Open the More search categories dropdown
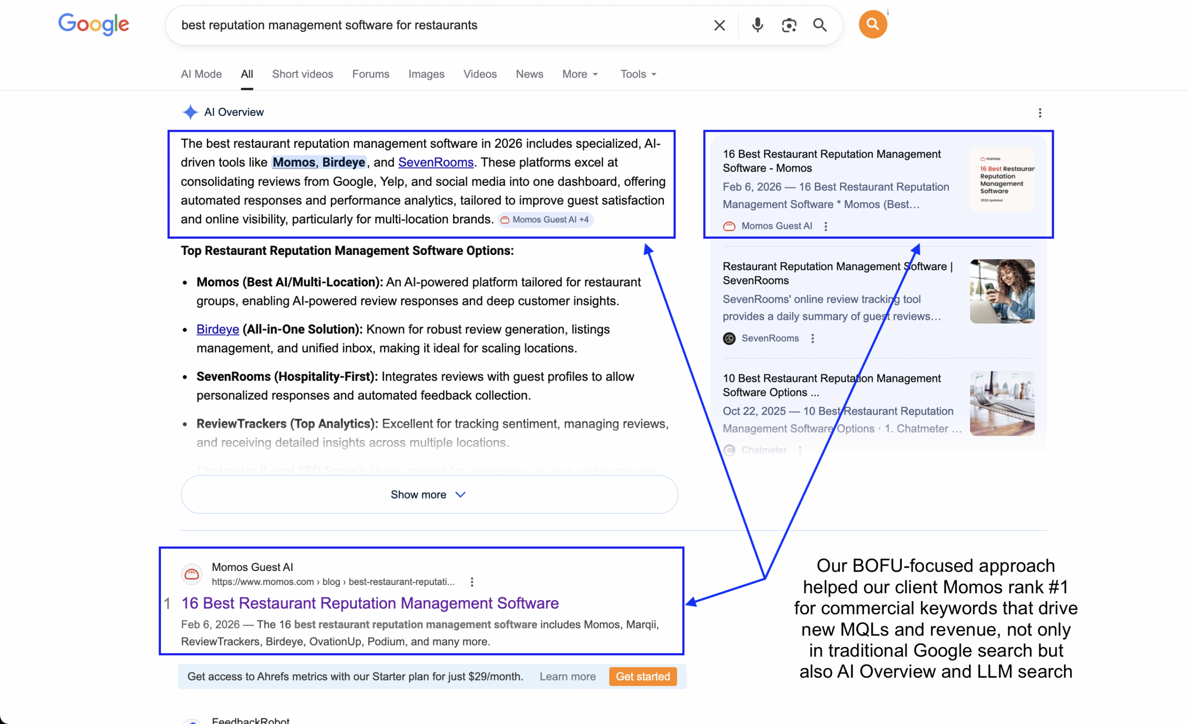Viewport: 1187px width, 724px height. (580, 74)
